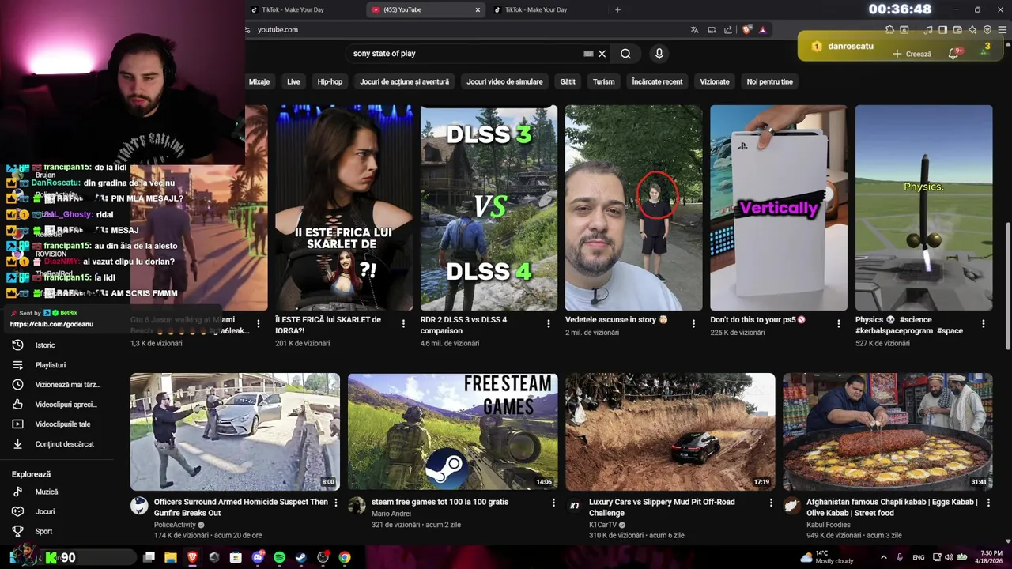Open Steam from the taskbar
The width and height of the screenshot is (1012, 569).
pyautogui.click(x=301, y=558)
